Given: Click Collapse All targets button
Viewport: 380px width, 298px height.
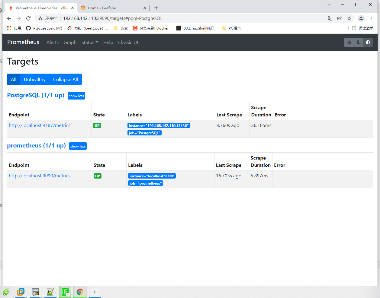Looking at the screenshot, I should pyautogui.click(x=66, y=79).
